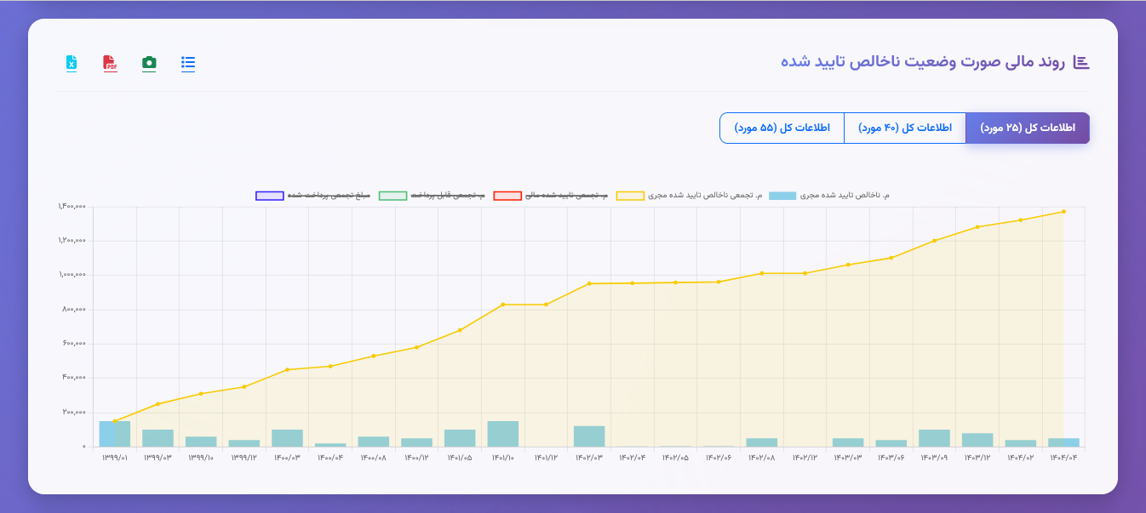Click the x-axis label ۱۴۰۳/۰۳
This screenshot has width=1146, height=513.
848,458
